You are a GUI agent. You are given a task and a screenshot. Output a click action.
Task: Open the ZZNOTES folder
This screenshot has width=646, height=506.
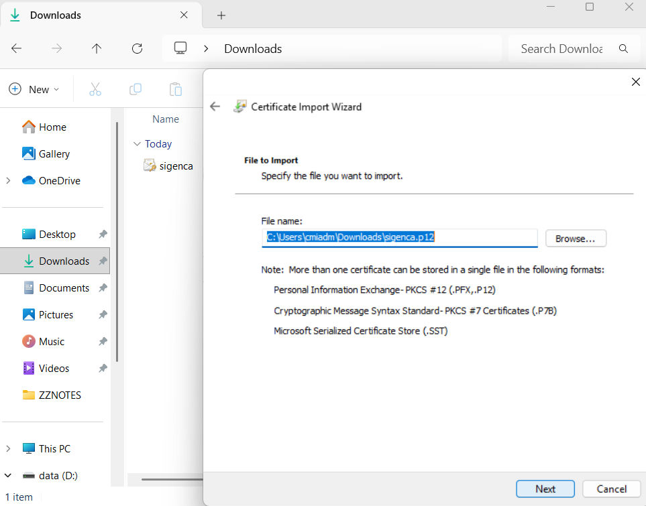pyautogui.click(x=60, y=395)
